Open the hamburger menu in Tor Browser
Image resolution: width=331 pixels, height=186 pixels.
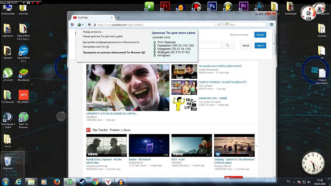(x=272, y=25)
